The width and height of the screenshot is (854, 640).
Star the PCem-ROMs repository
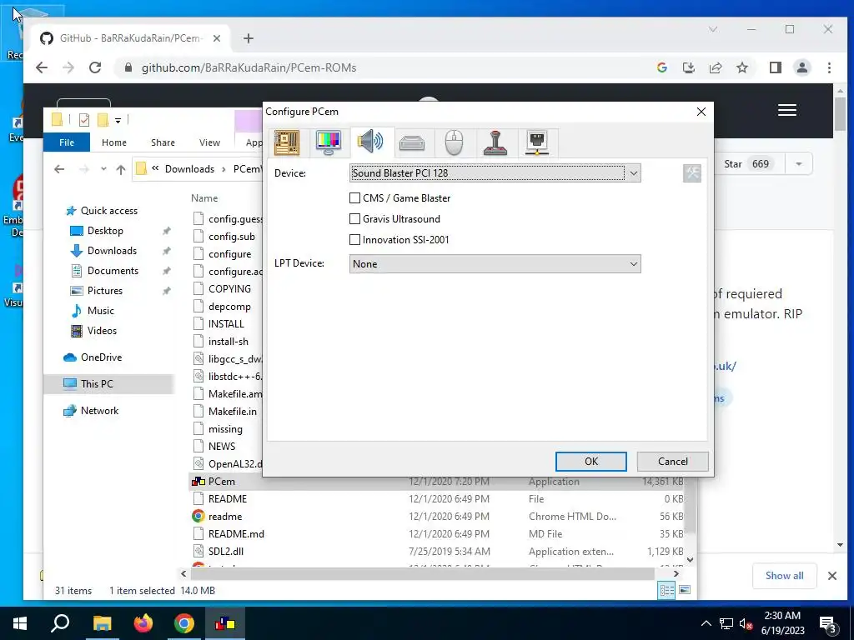click(746, 164)
